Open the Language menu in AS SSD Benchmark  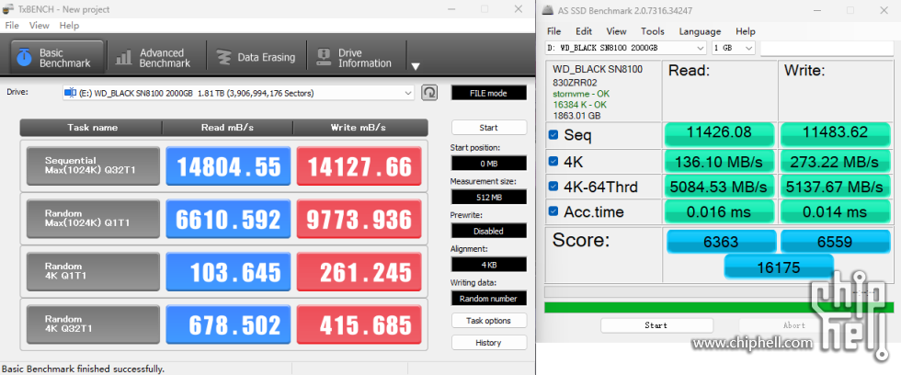pyautogui.click(x=700, y=31)
